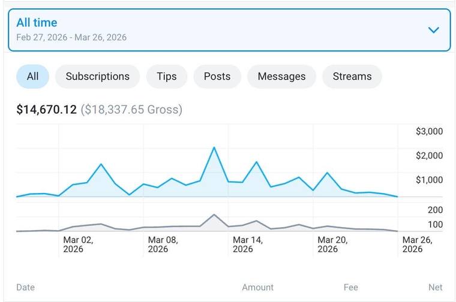This screenshot has width=456, height=302.
Task: Expand the date range chevron arrow
Action: 433,30
